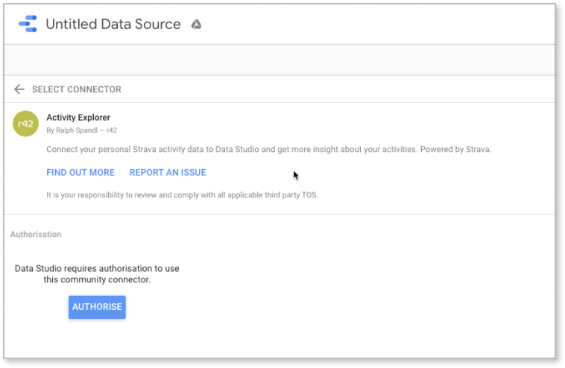Click the Authorisation section heading

click(x=36, y=234)
